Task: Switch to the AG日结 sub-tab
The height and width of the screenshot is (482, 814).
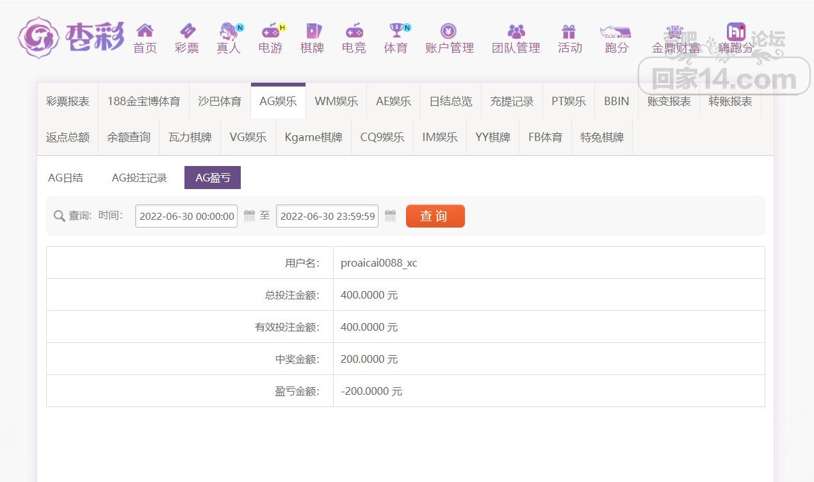Action: point(65,178)
